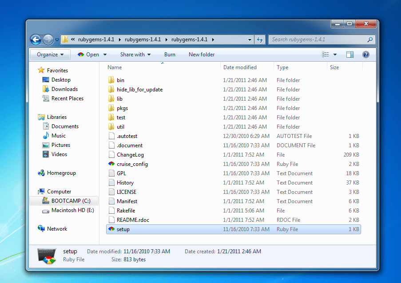Click the 209 KB size of ChangeLog
This screenshot has width=401, height=283.
pos(351,154)
